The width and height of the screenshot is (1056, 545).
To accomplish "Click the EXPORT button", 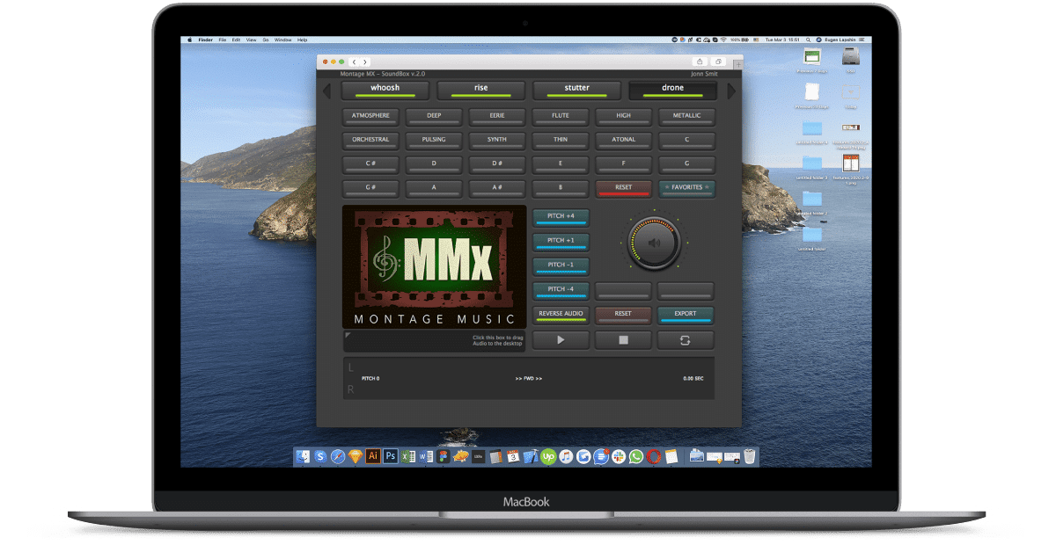I will pos(686,315).
